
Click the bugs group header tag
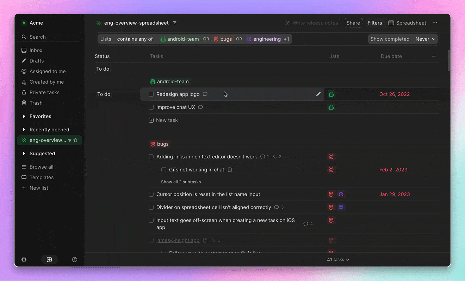tap(160, 144)
